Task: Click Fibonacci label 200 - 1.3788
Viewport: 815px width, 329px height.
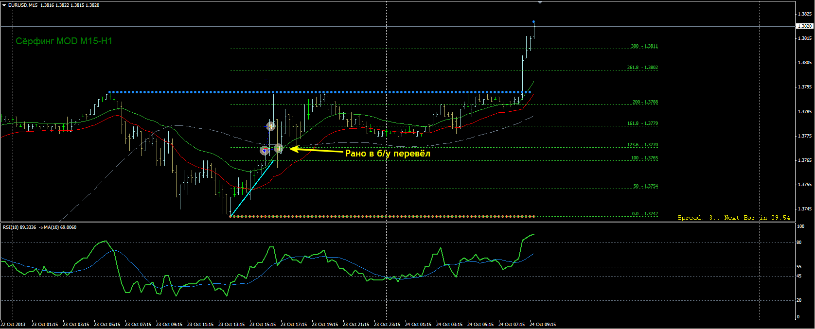Action: pos(645,102)
